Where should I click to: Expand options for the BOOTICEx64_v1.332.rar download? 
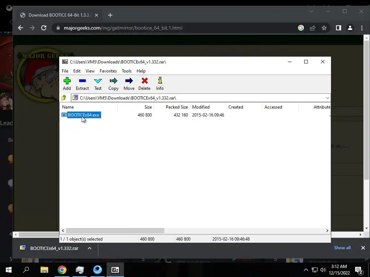(x=90, y=248)
